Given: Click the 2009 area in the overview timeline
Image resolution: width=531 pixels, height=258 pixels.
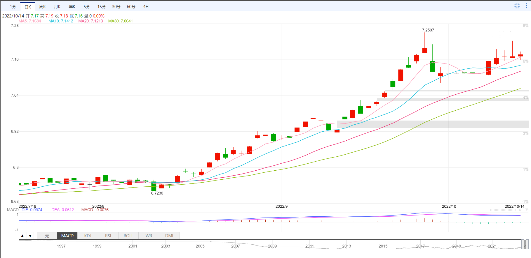Looking at the screenshot, I should 272,246.
